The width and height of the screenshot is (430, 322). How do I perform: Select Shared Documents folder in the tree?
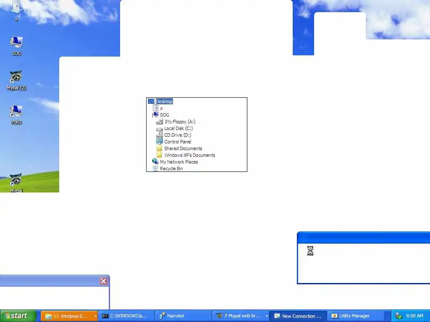(183, 148)
